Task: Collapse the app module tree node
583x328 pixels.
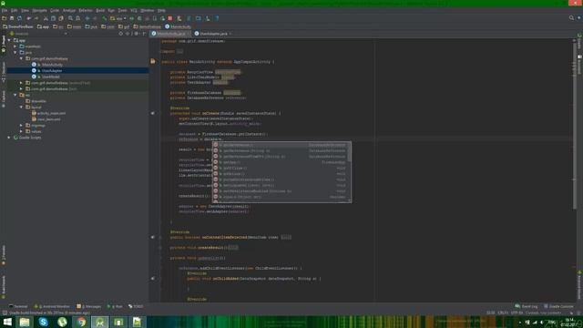Action: [x=9, y=40]
